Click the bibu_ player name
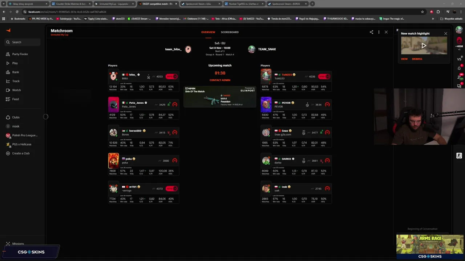The image size is (465, 261). [133, 75]
